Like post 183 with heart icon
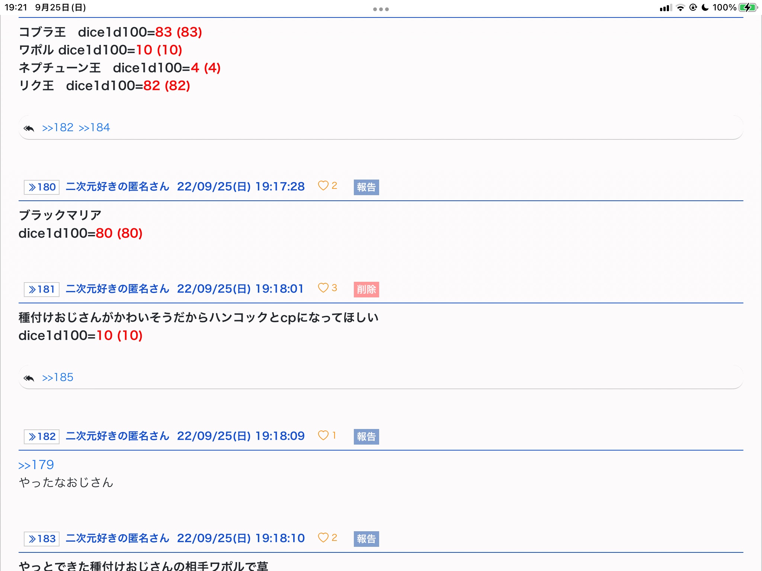 point(323,538)
